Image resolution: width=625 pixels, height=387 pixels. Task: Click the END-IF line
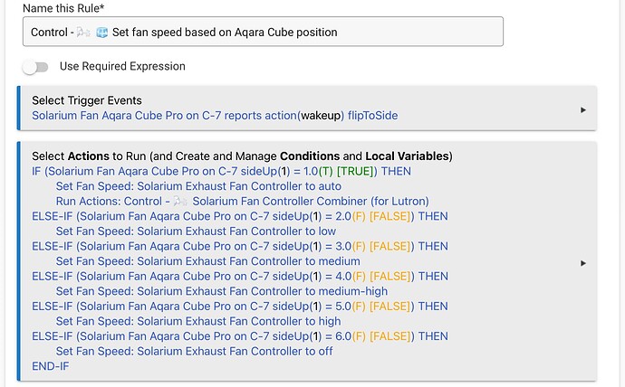50,366
